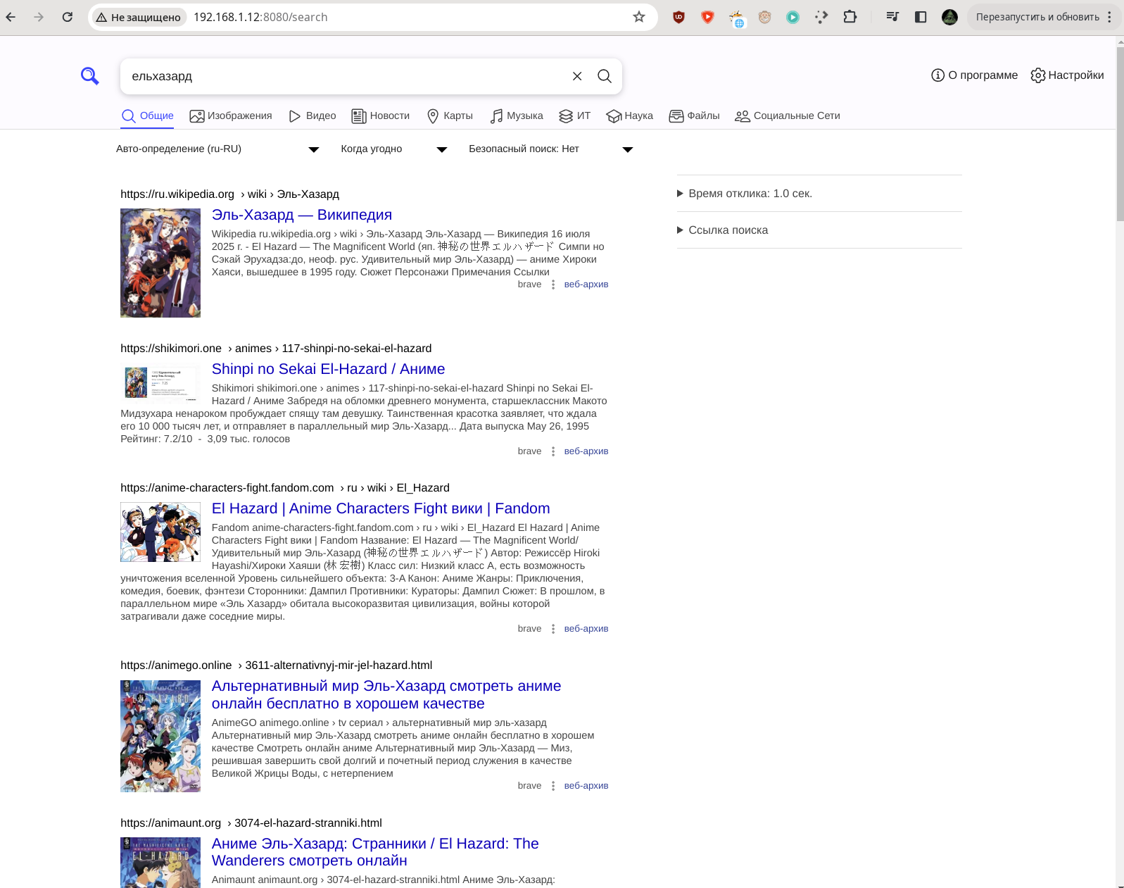Open the Карты tab
The image size is (1124, 888).
click(450, 115)
